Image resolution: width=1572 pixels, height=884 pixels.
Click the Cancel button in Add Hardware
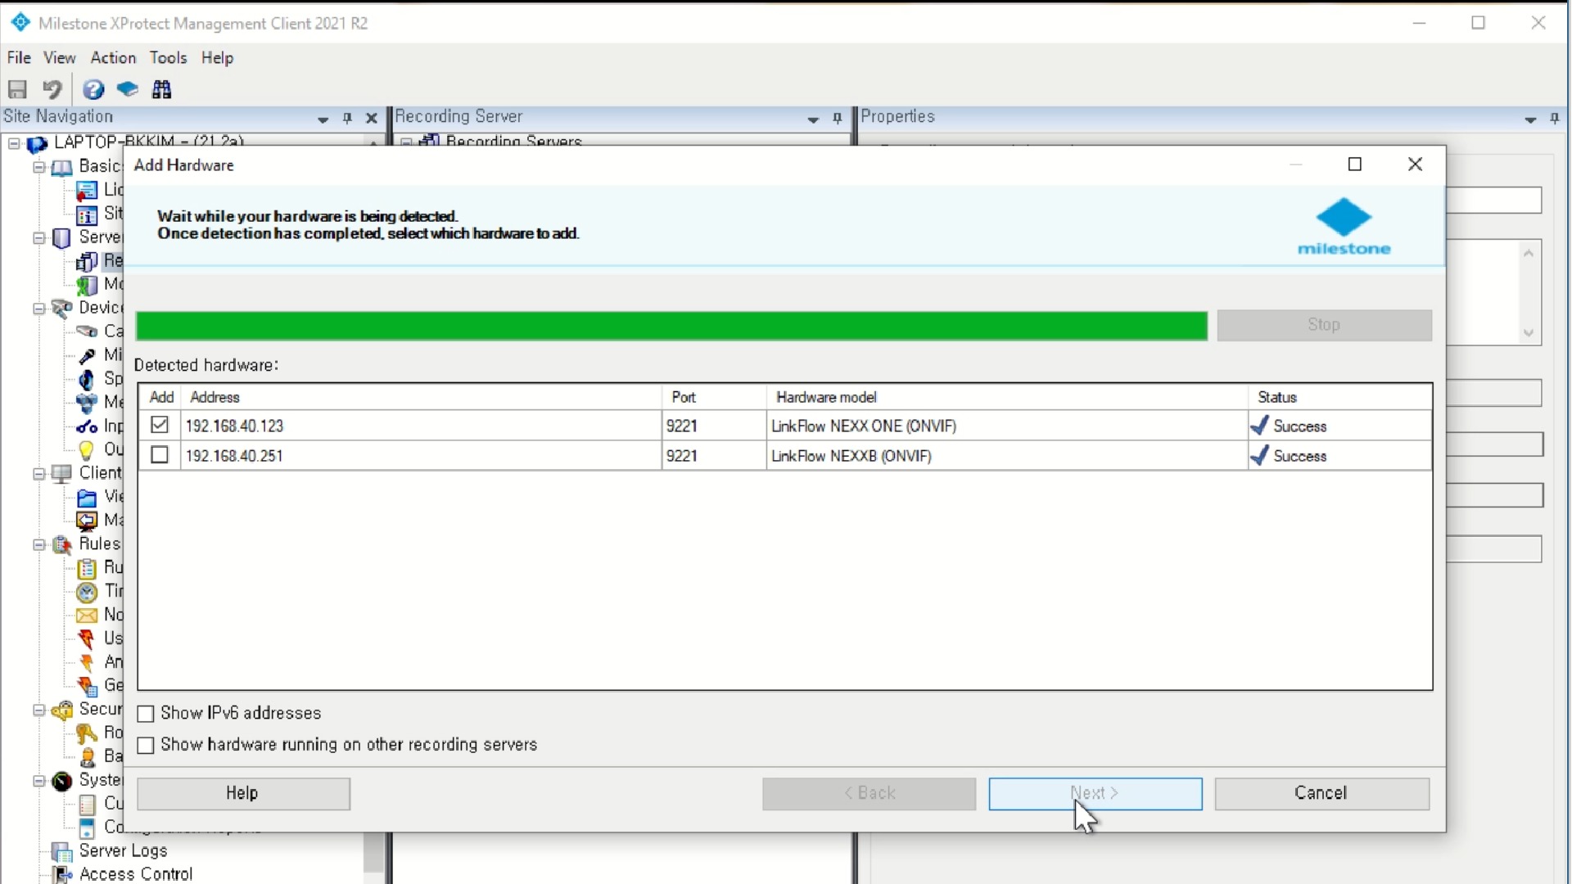coord(1321,794)
